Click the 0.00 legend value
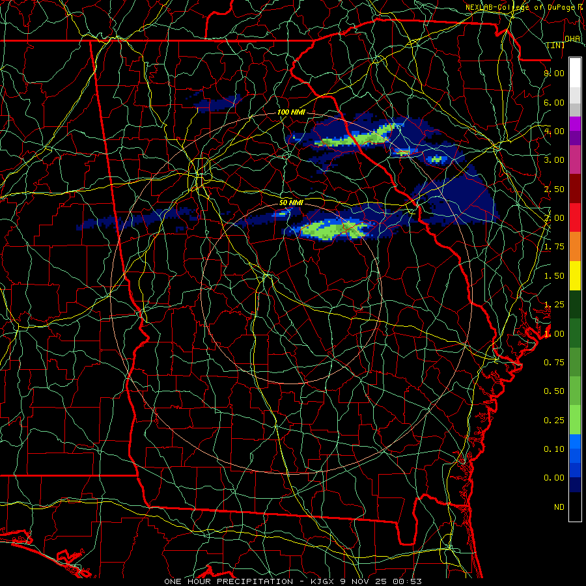The image size is (586, 586). (554, 478)
